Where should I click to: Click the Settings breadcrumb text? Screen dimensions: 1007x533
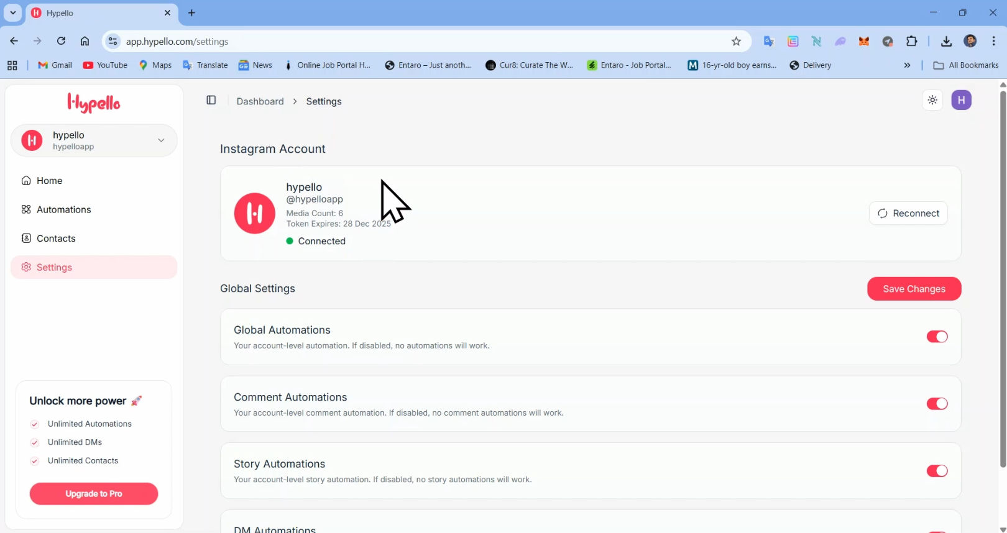(x=324, y=101)
